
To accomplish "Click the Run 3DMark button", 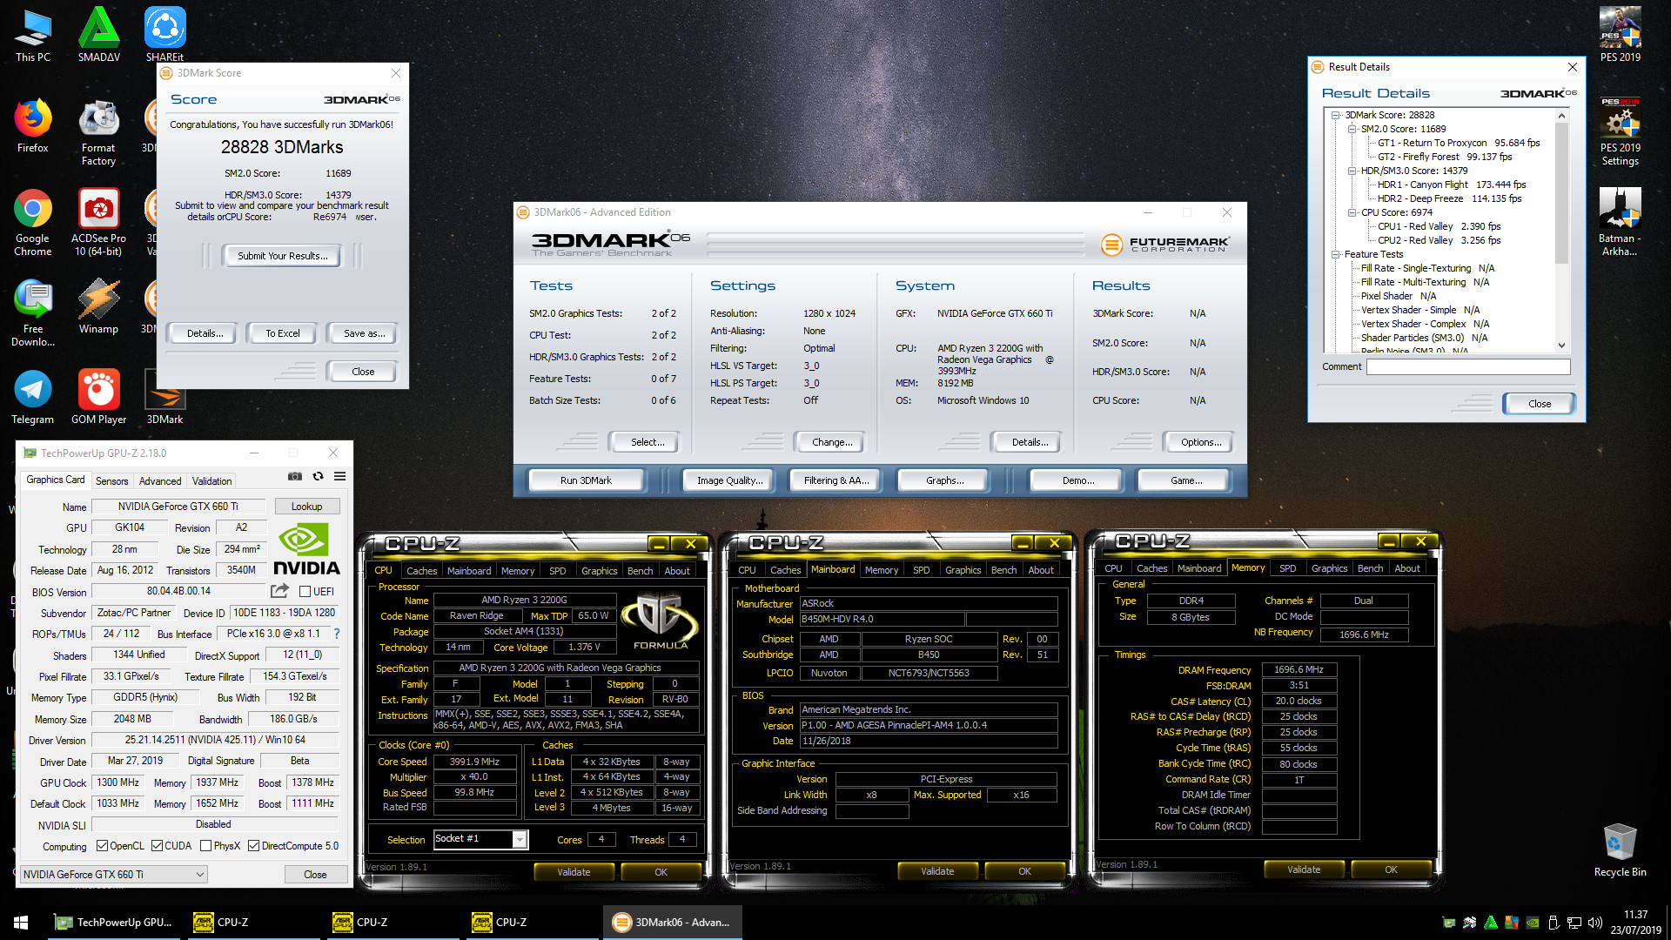I will coord(586,480).
